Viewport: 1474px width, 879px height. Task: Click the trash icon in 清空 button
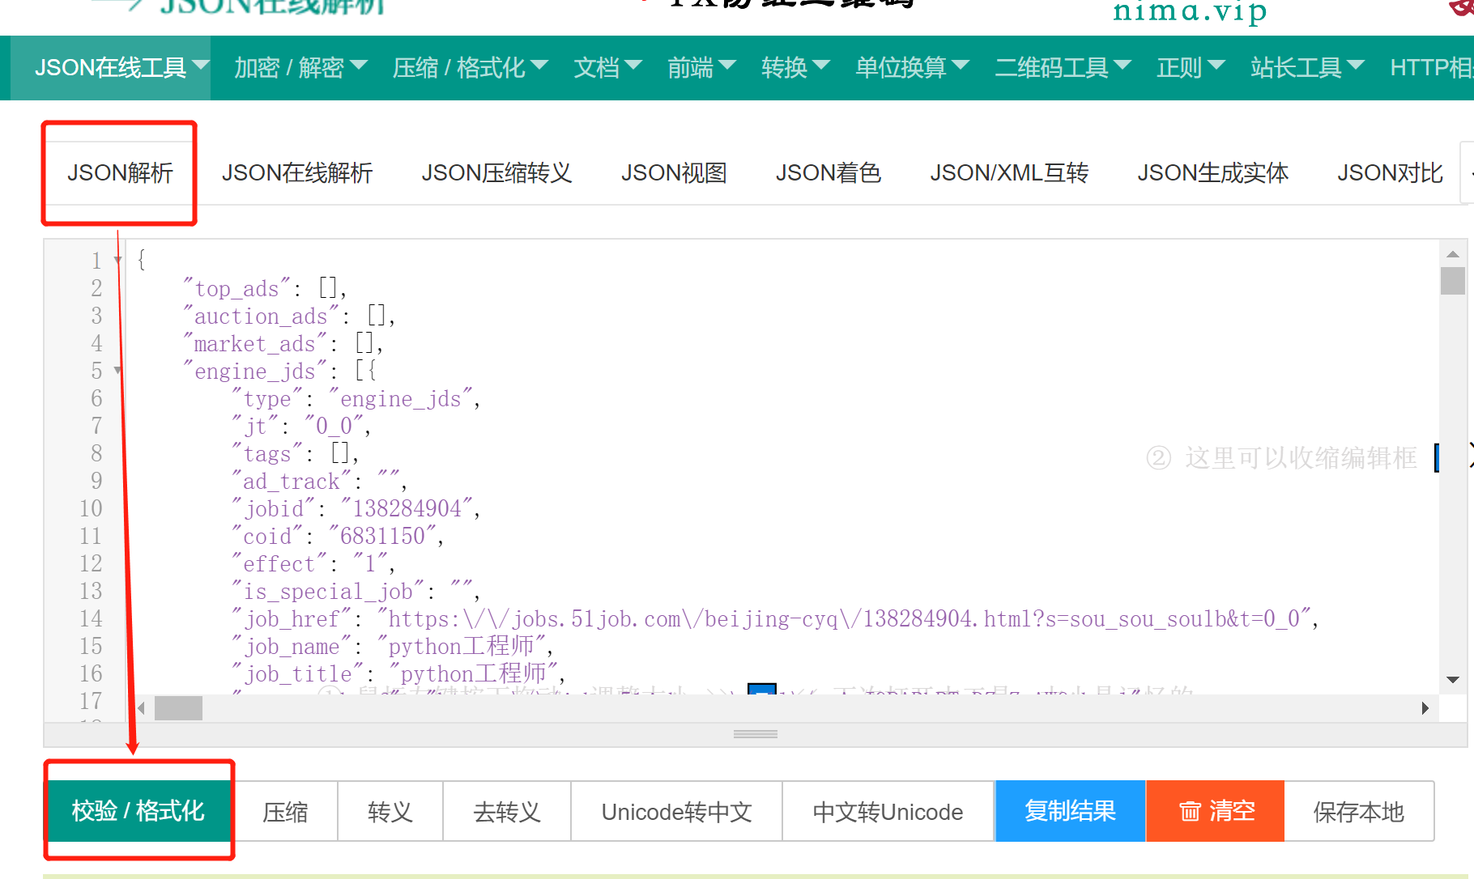1189,811
